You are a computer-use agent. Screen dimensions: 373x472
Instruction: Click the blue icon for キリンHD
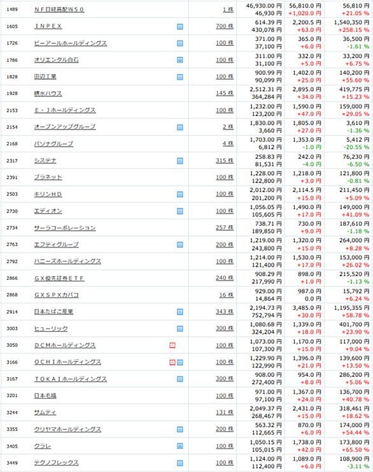(180, 195)
